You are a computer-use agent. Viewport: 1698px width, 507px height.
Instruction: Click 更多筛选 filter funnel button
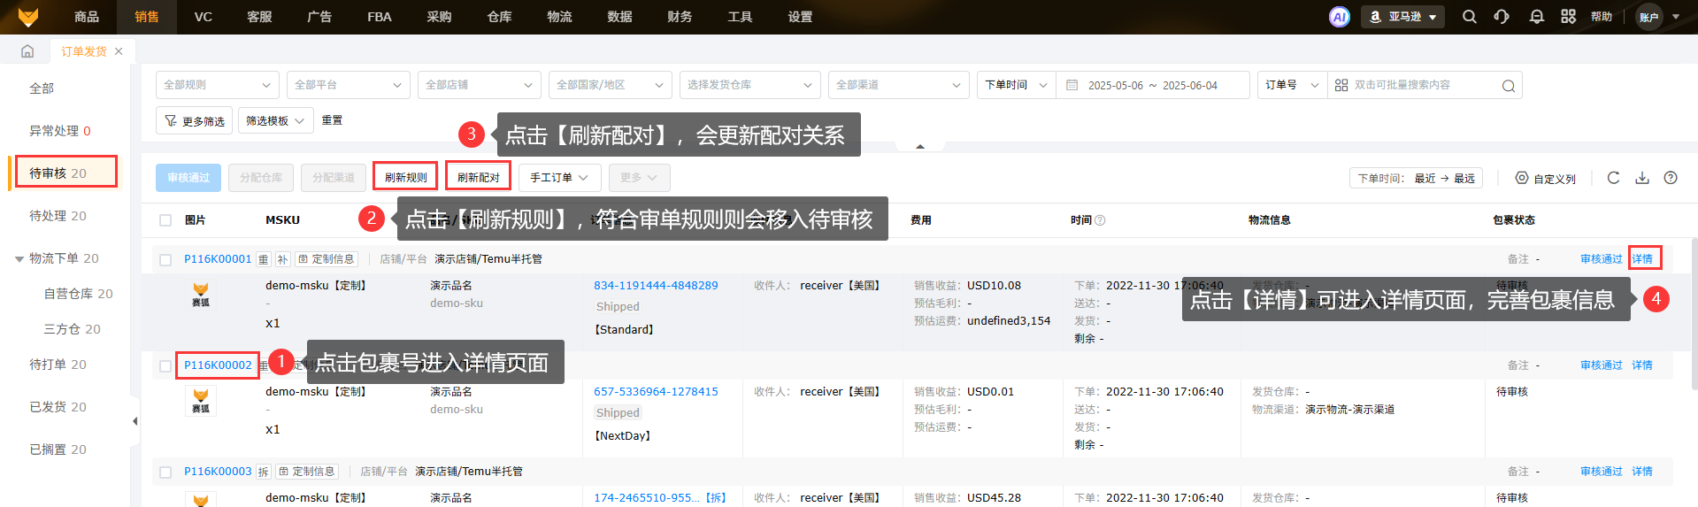pos(195,120)
